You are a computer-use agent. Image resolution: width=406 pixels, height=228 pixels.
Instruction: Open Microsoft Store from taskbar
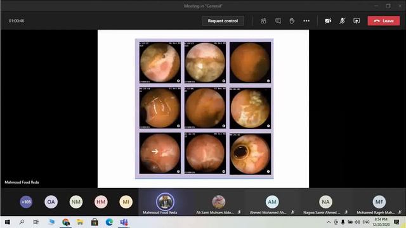point(95,222)
